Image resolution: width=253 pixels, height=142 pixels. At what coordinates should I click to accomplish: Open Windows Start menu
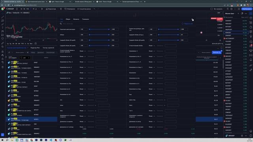[x=2, y=140]
